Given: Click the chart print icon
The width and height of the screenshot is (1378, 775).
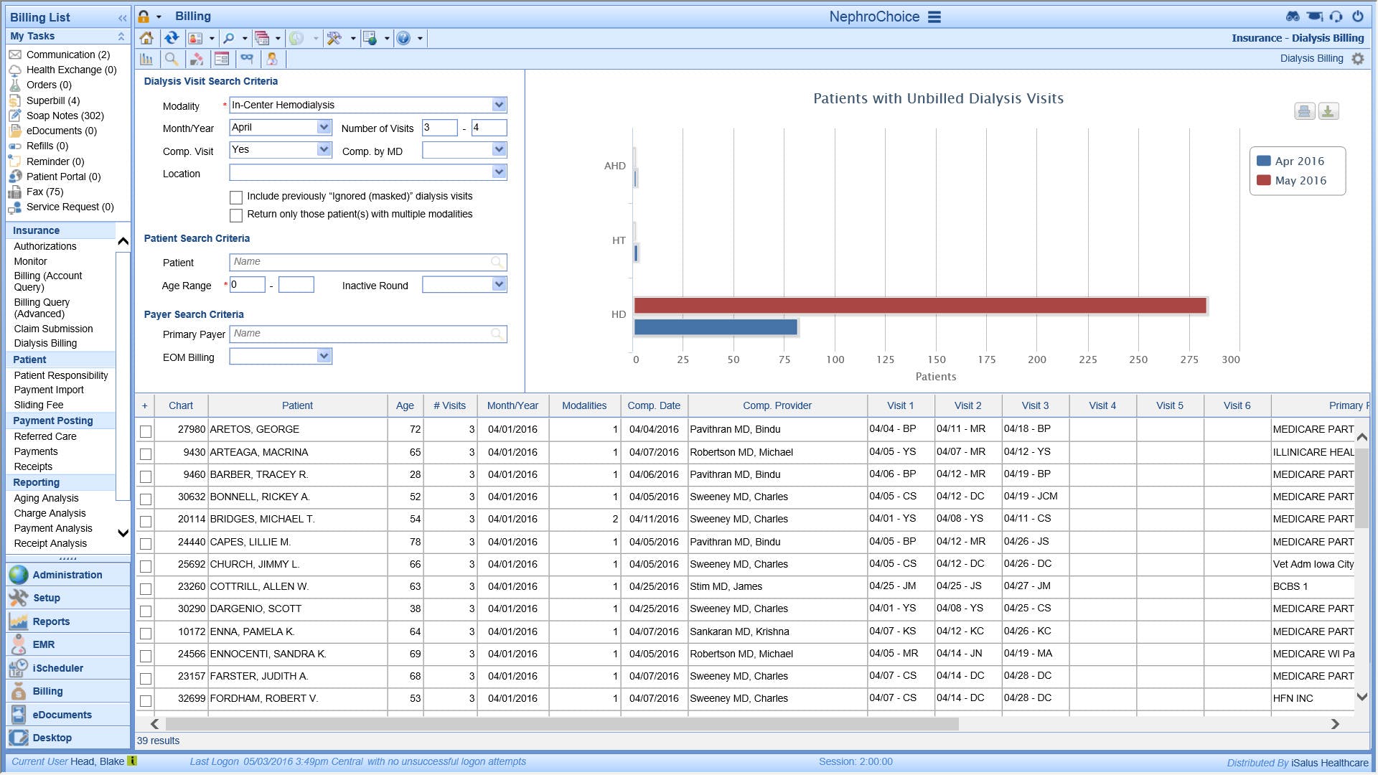Looking at the screenshot, I should 1304,111.
